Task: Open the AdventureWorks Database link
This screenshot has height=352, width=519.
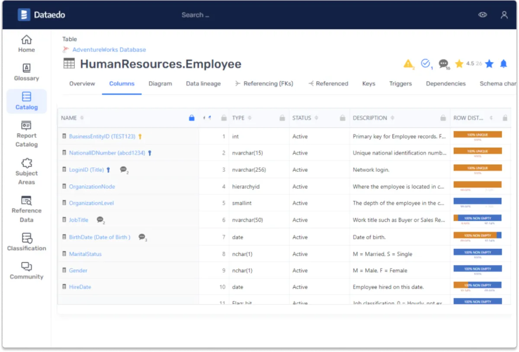Action: (x=109, y=50)
